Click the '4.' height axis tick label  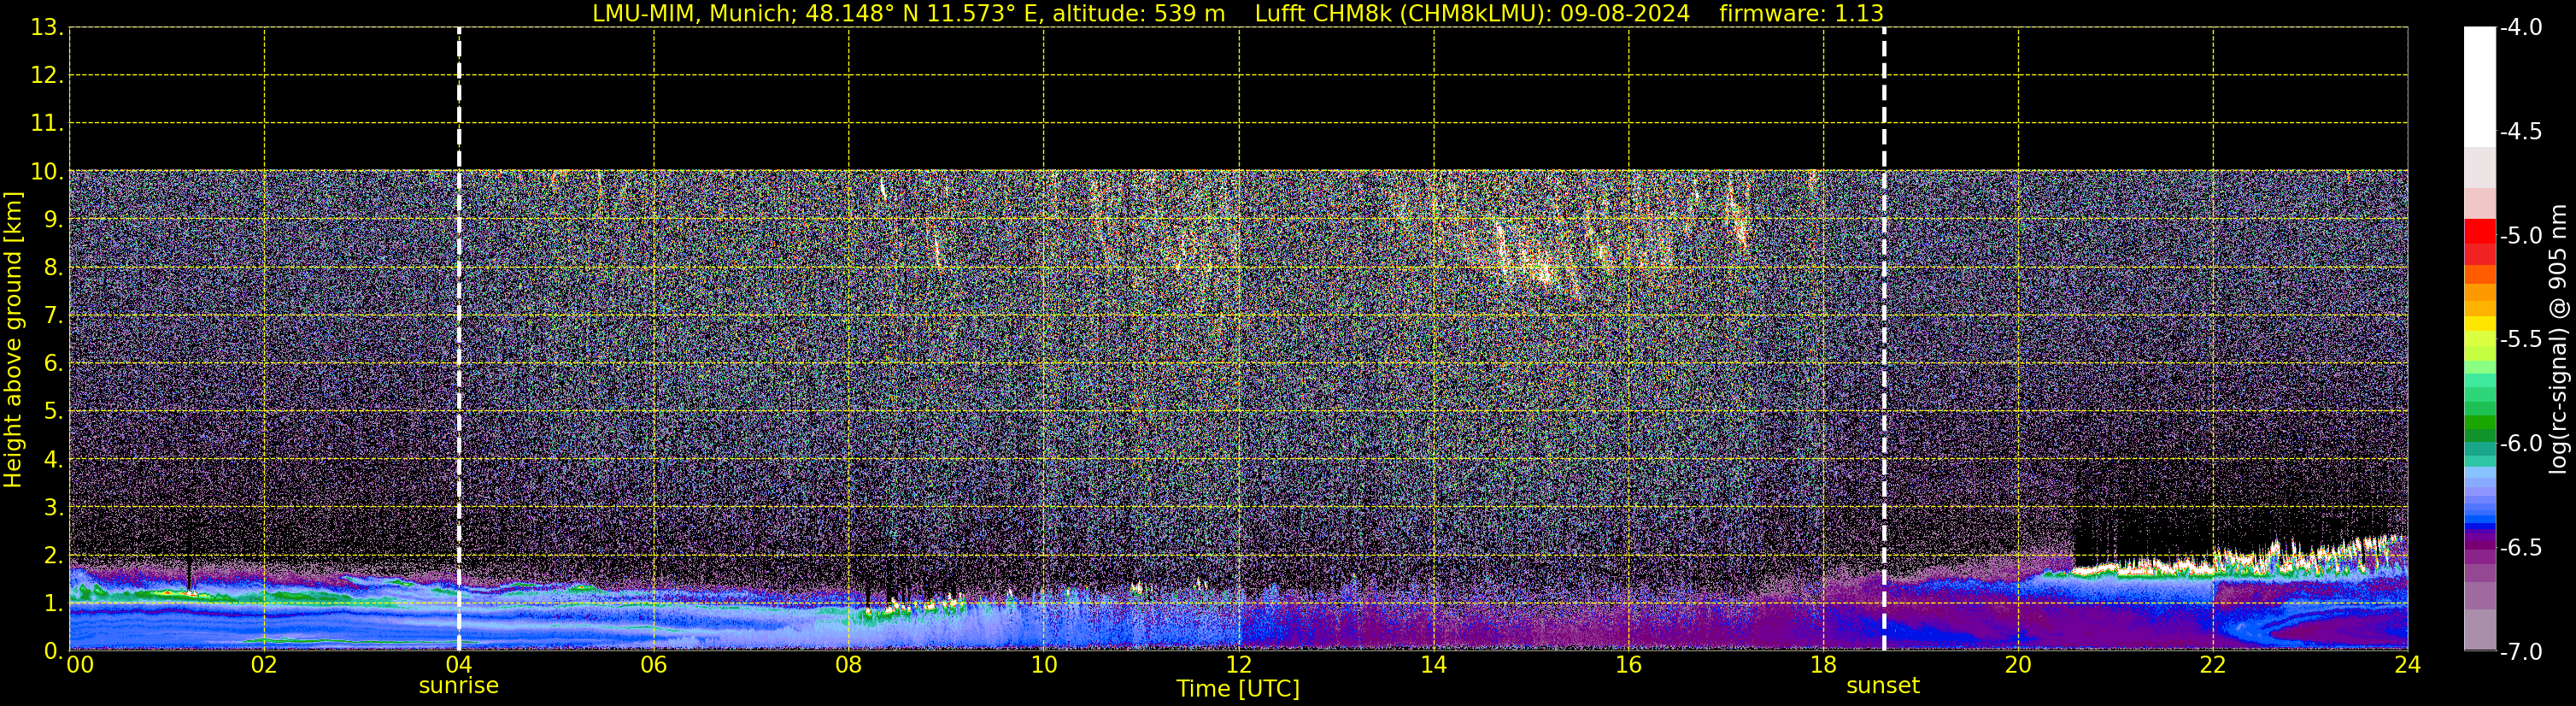pos(54,460)
